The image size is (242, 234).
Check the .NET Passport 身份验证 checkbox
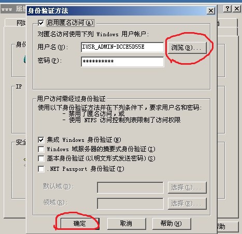point(41,169)
